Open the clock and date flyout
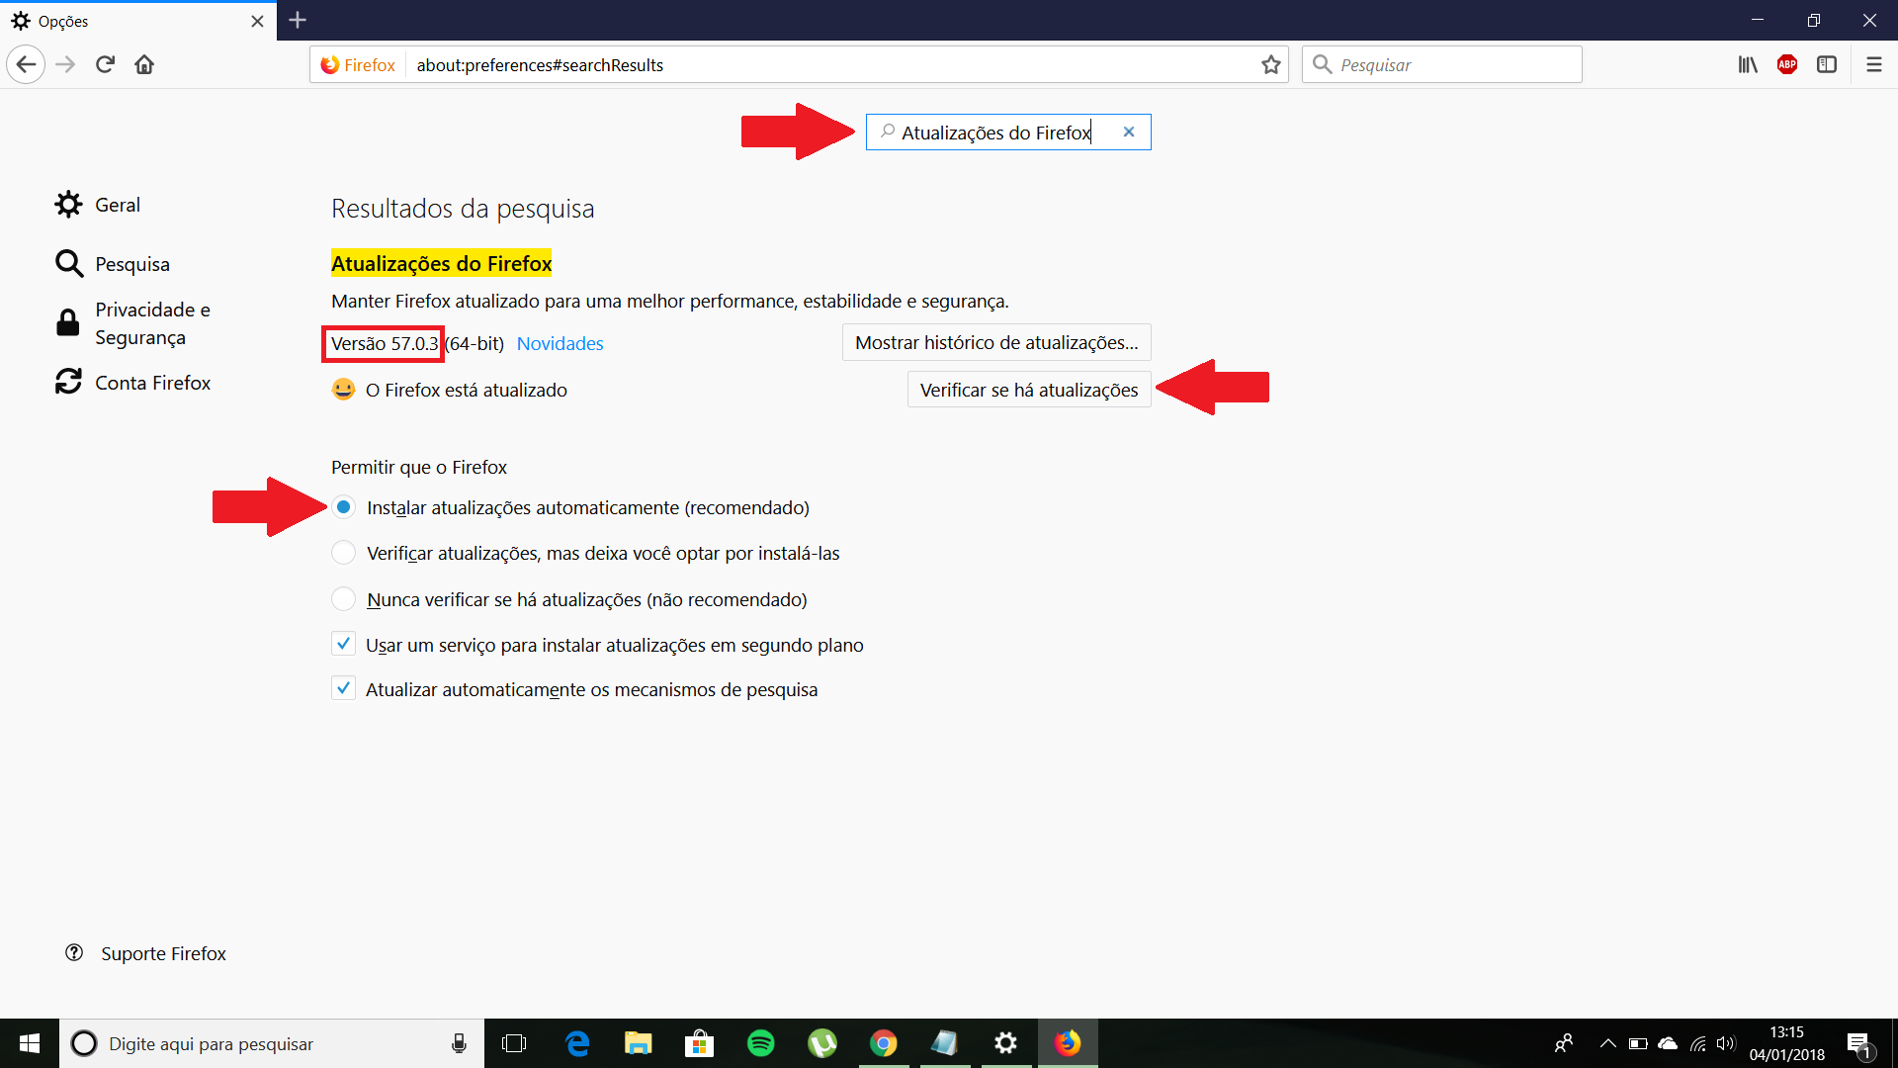 [x=1787, y=1043]
